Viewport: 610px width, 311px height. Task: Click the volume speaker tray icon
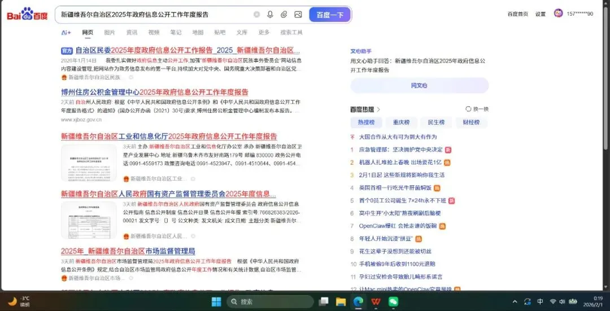[562, 301]
